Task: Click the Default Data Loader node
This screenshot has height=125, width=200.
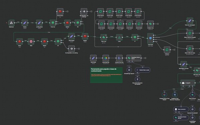Action: click(143, 70)
